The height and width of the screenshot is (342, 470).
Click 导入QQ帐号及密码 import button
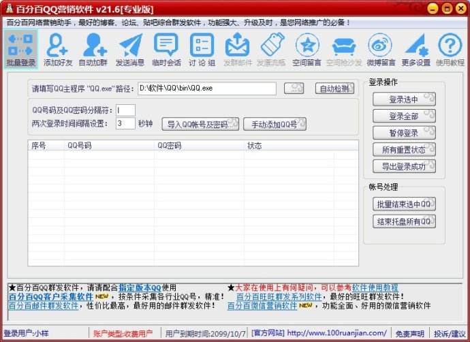coord(200,124)
